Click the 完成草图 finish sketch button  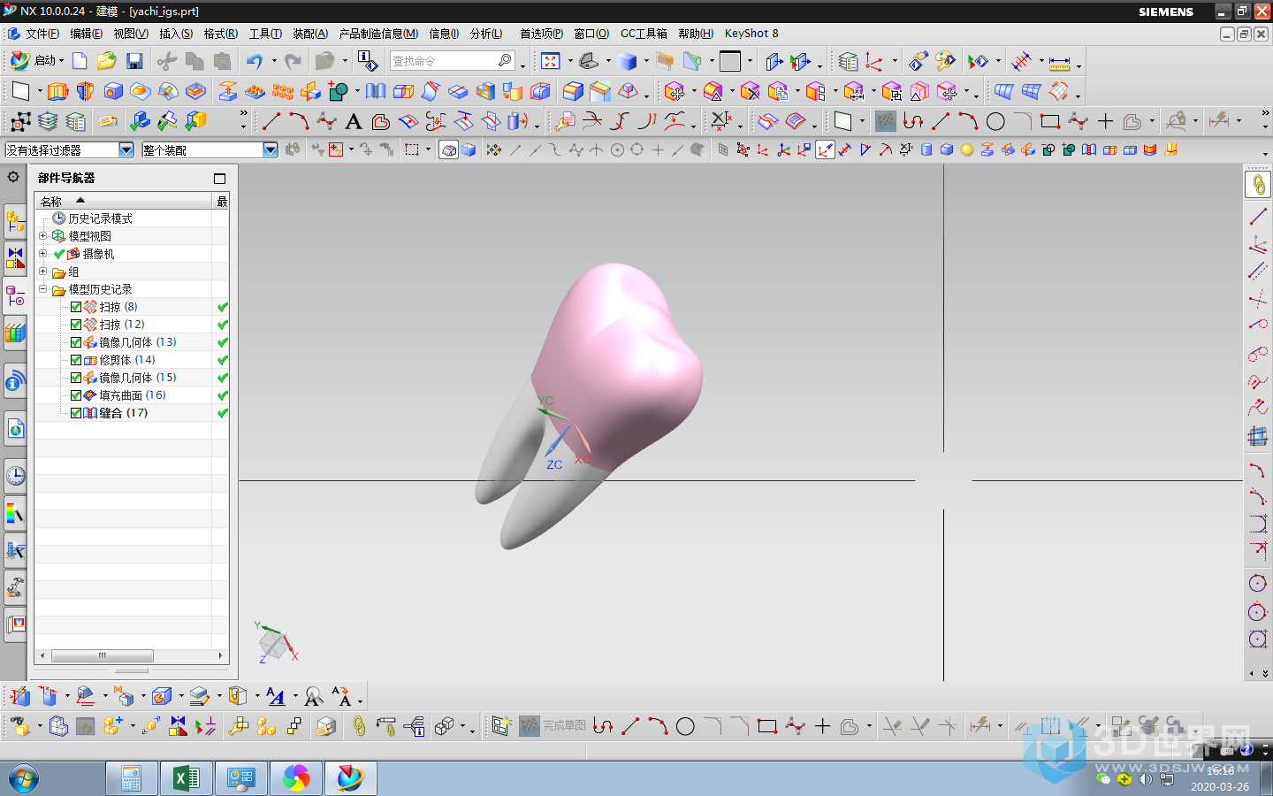click(553, 726)
